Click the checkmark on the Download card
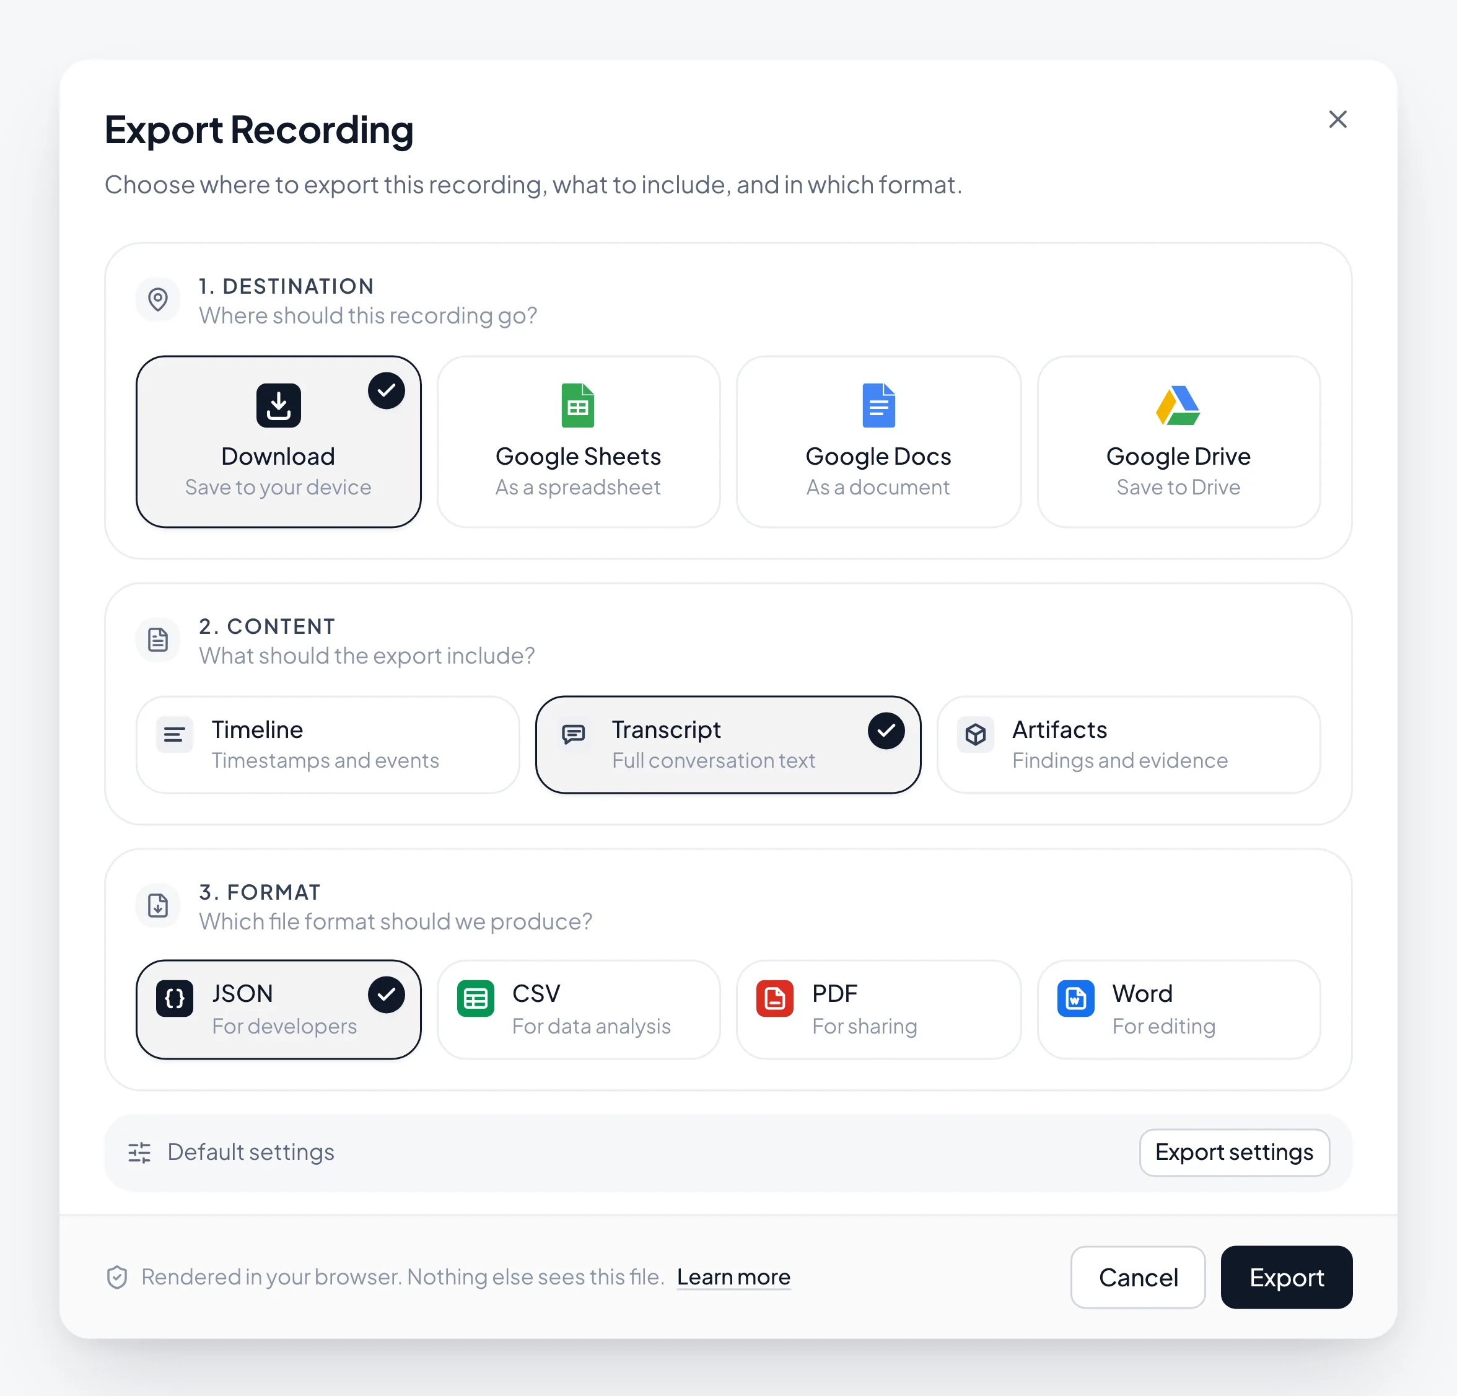The image size is (1457, 1396). click(386, 390)
